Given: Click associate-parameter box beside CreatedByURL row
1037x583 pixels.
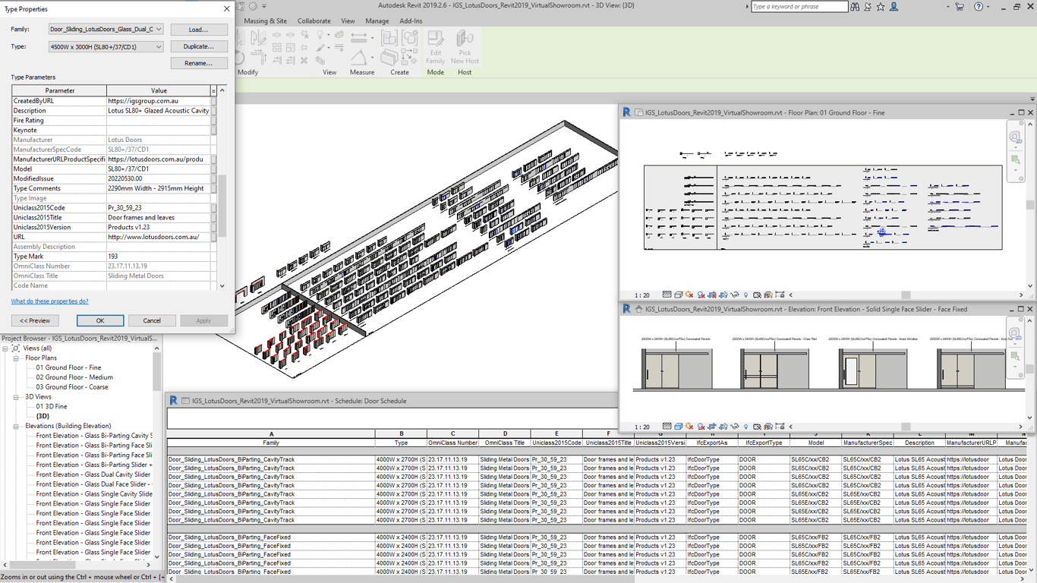Looking at the screenshot, I should 214,101.
